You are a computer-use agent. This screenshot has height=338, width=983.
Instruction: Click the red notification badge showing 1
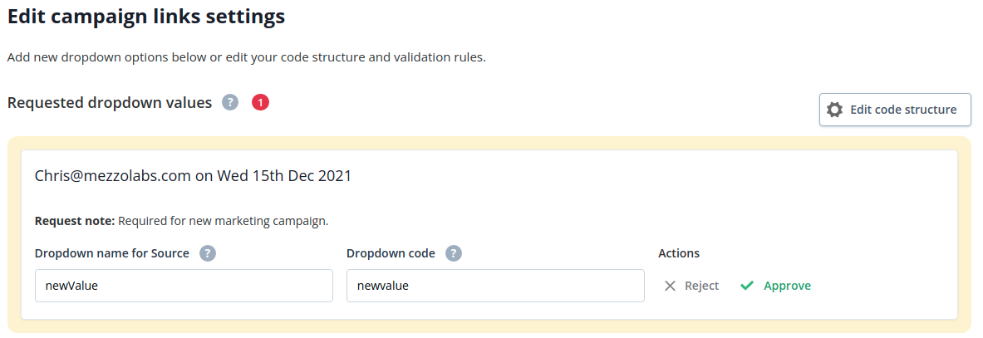[260, 102]
